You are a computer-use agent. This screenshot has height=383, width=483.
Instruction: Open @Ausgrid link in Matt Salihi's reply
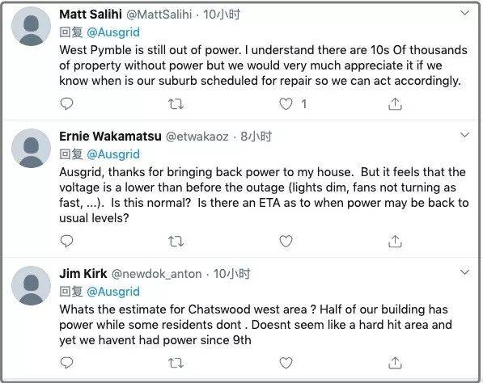(x=113, y=32)
